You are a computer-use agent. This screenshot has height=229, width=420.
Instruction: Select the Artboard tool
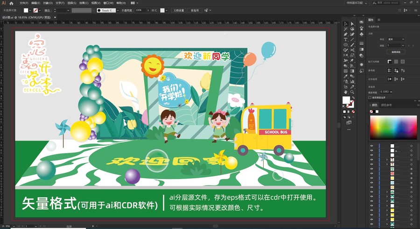[x=345, y=86]
